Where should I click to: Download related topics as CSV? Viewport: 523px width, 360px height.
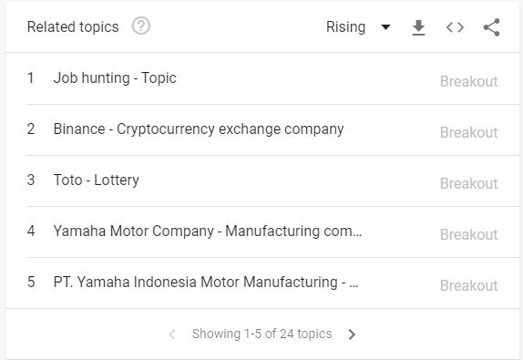418,27
